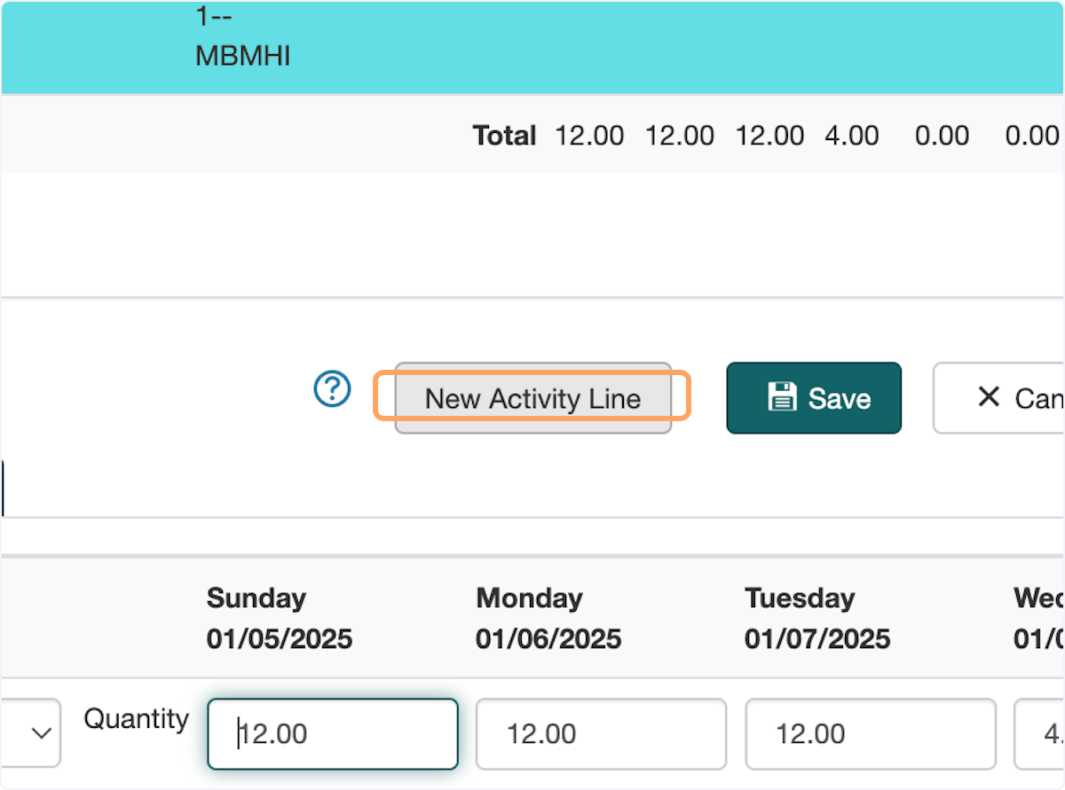Click Monday's 12.00 quantity input
The image size is (1065, 790).
(600, 733)
